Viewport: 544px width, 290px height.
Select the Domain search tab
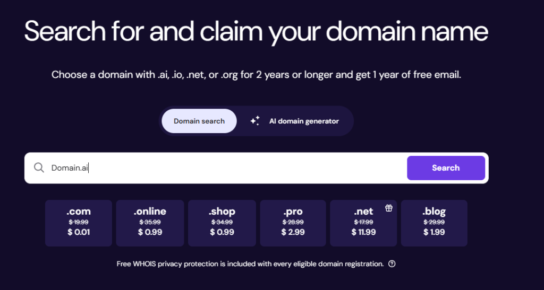point(199,121)
